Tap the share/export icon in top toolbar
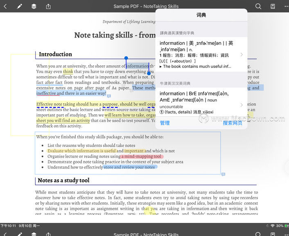 pyautogui.click(x=48, y=7)
